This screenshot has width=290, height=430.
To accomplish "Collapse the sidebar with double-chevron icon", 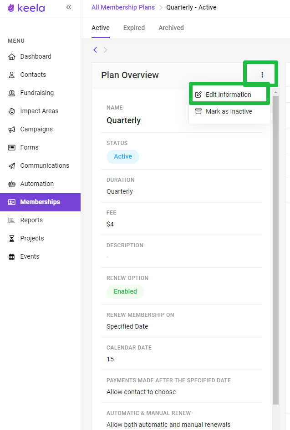I will tap(69, 7).
